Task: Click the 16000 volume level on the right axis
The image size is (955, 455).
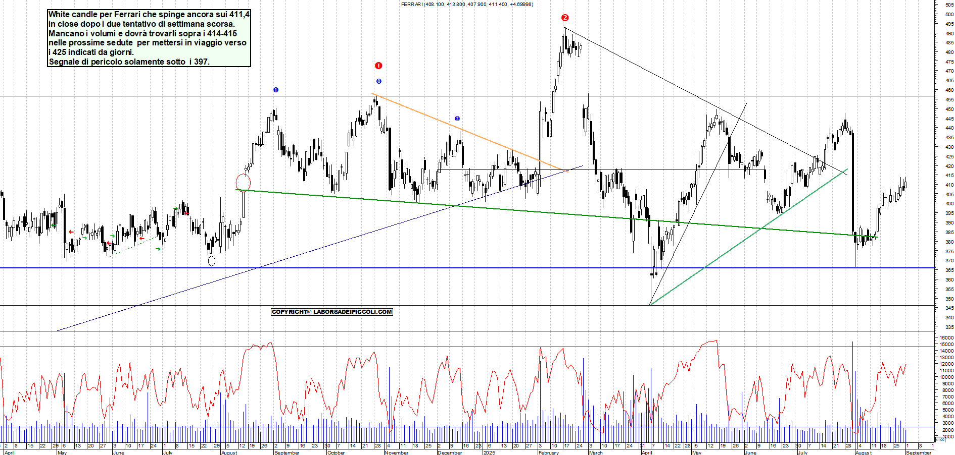Action: (x=947, y=337)
